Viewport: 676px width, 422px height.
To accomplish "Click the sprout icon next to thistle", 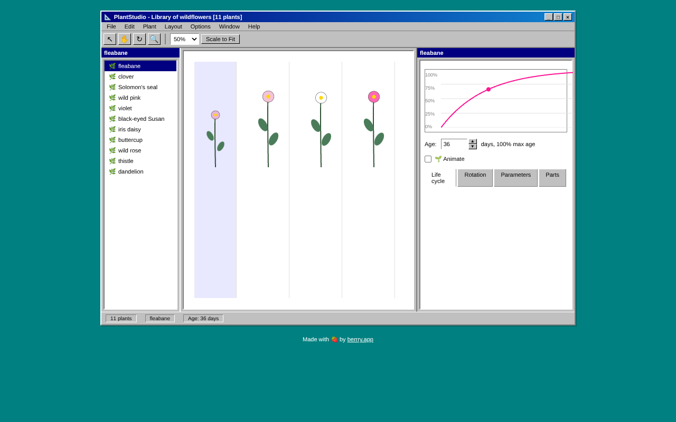I will point(111,160).
